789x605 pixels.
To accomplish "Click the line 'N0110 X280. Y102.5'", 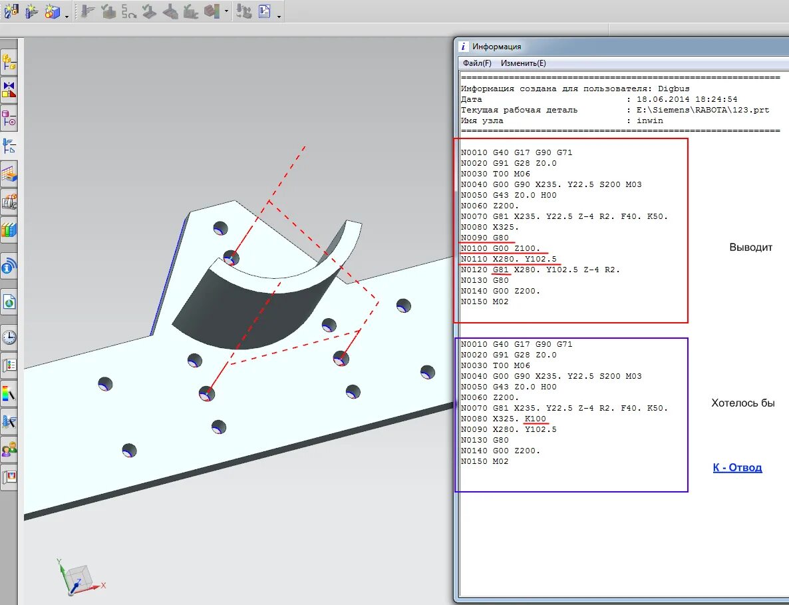I will 509,259.
